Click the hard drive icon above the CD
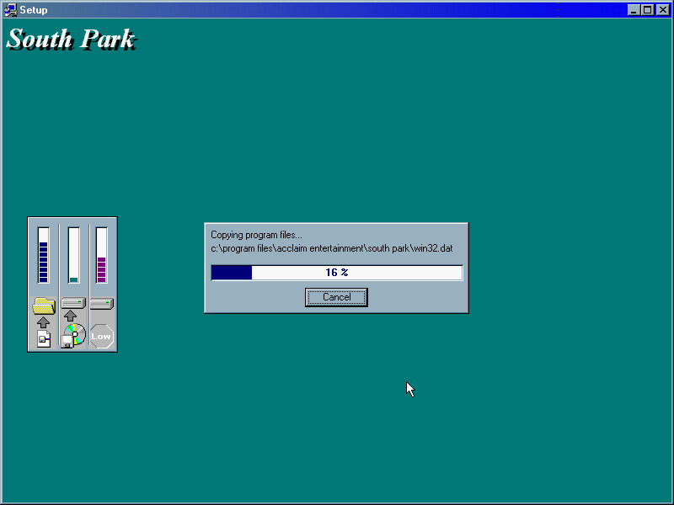The image size is (674, 505). pyautogui.click(x=72, y=303)
